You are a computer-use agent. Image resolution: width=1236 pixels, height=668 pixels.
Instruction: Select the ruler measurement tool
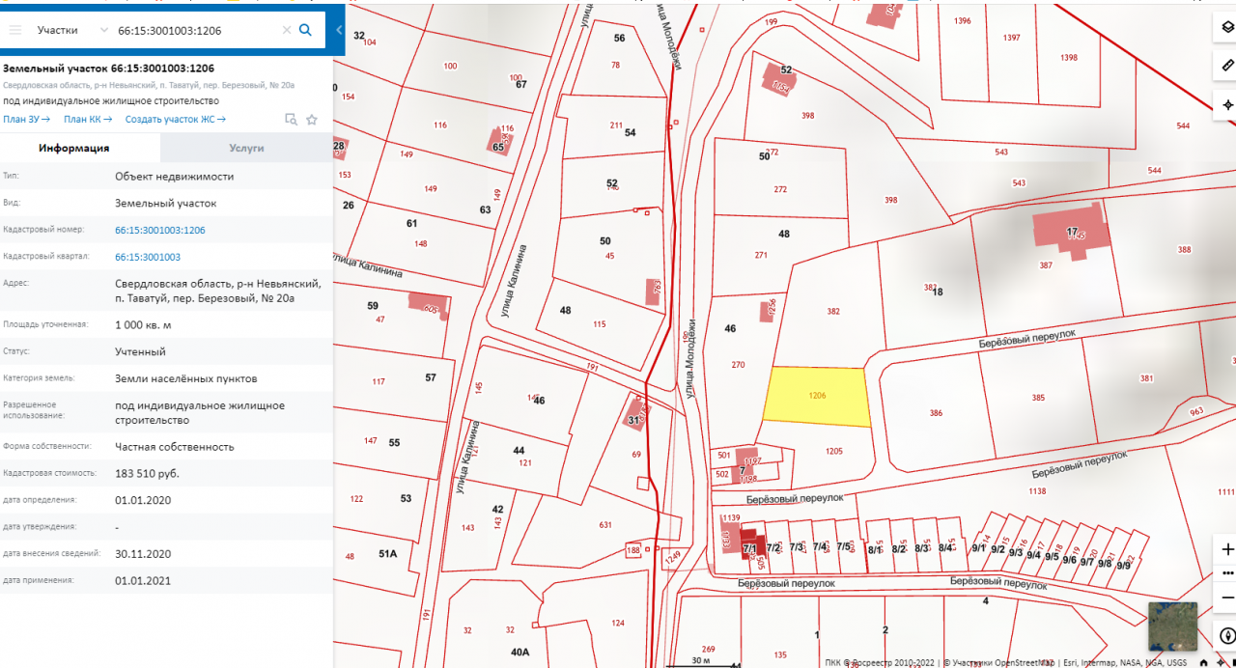pyautogui.click(x=1227, y=67)
